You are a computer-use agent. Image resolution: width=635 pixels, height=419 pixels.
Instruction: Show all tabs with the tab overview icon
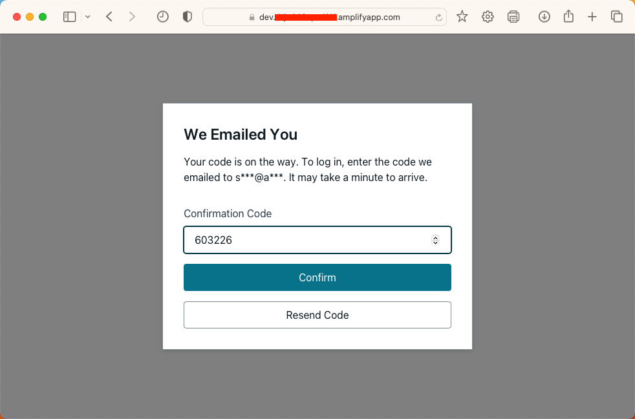617,16
